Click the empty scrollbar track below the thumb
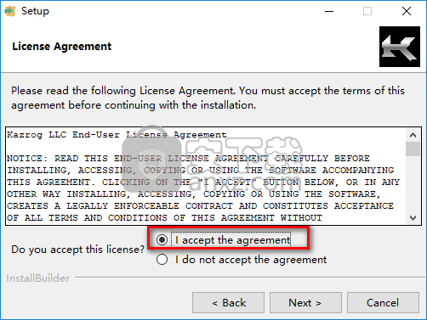Screen dimensions: 427x320 pos(413,184)
